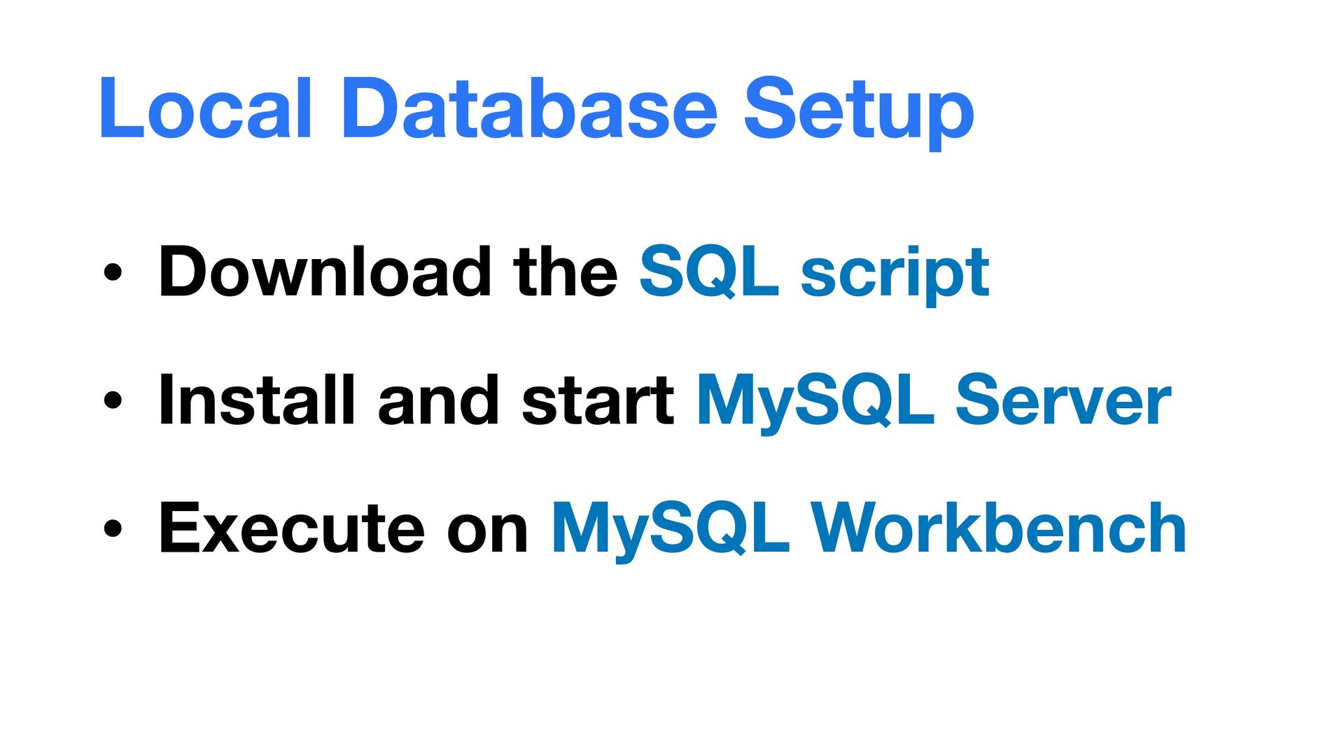Screen dimensions: 1344x756
Task: Open the MySQL Server link
Action: click(934, 400)
